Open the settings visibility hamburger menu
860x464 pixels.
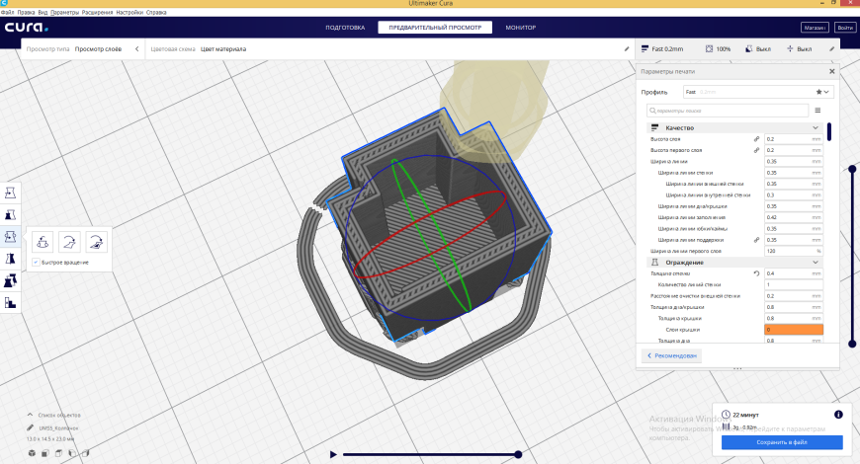(817, 111)
